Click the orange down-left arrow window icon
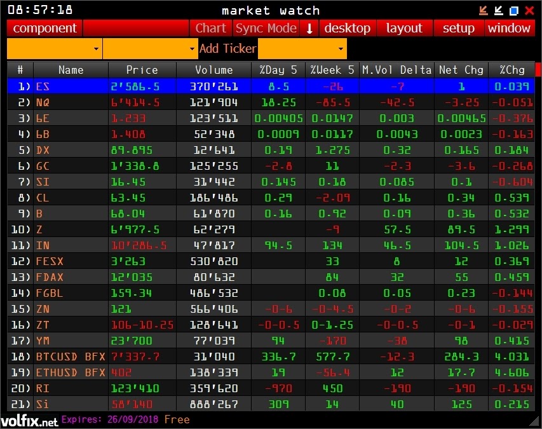This screenshot has height=429, width=542. click(x=484, y=10)
